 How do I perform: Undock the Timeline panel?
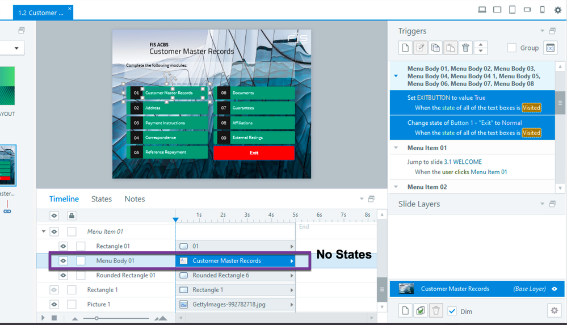click(x=371, y=199)
